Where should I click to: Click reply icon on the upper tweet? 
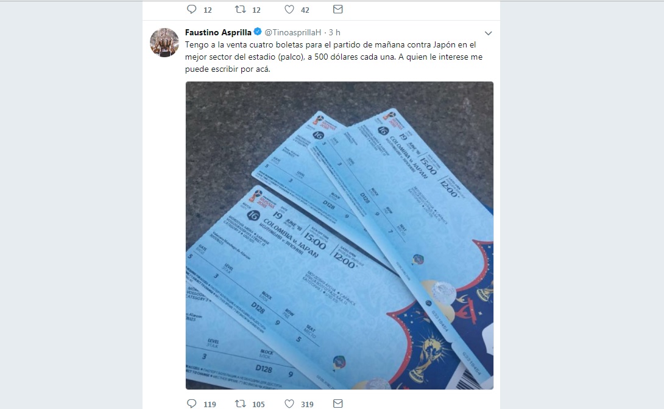[x=191, y=9]
